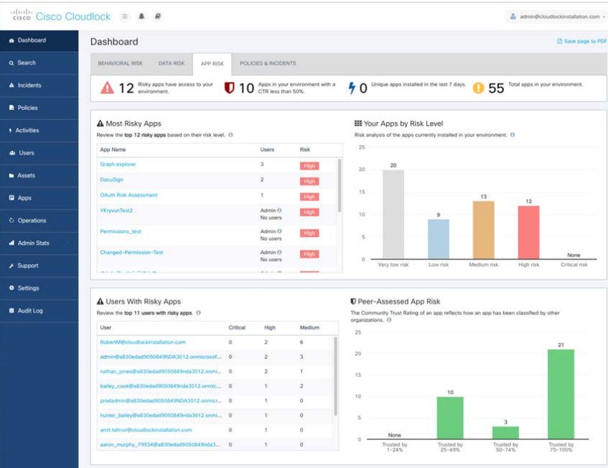Click the Medium risk orange bar

pyautogui.click(x=484, y=230)
